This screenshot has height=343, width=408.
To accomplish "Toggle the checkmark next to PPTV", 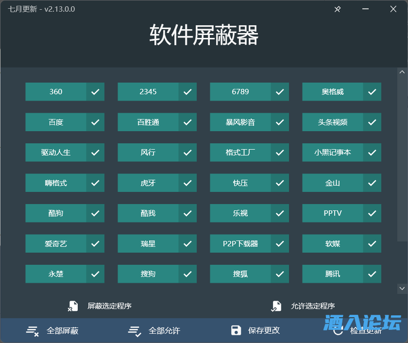I will coord(372,213).
